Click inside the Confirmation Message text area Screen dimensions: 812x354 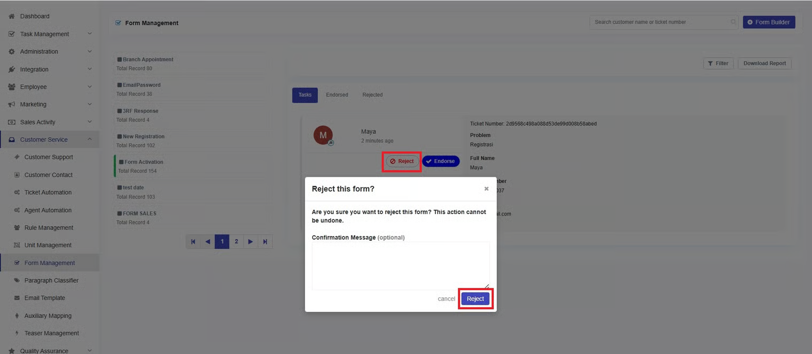click(x=401, y=265)
